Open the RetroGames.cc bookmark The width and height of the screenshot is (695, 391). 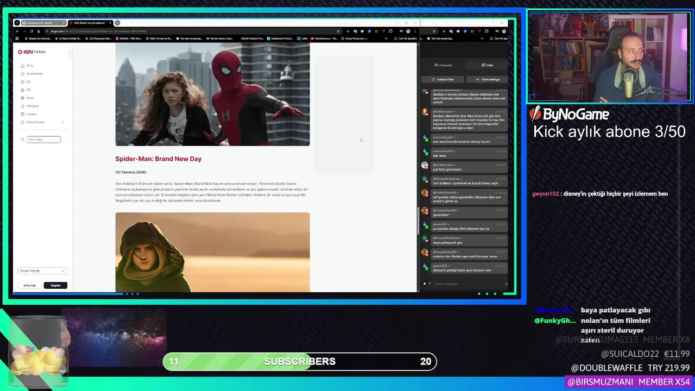pyautogui.click(x=324, y=39)
